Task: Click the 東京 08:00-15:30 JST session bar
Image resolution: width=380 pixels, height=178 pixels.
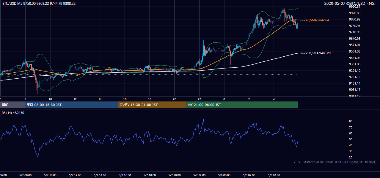Action: pyautogui.click(x=71, y=105)
